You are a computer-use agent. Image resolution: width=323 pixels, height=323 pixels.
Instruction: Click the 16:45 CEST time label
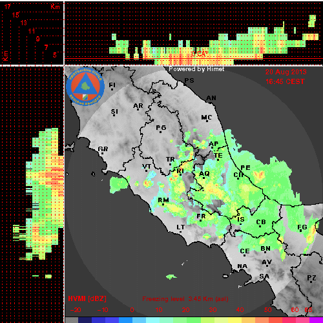pos(285,81)
